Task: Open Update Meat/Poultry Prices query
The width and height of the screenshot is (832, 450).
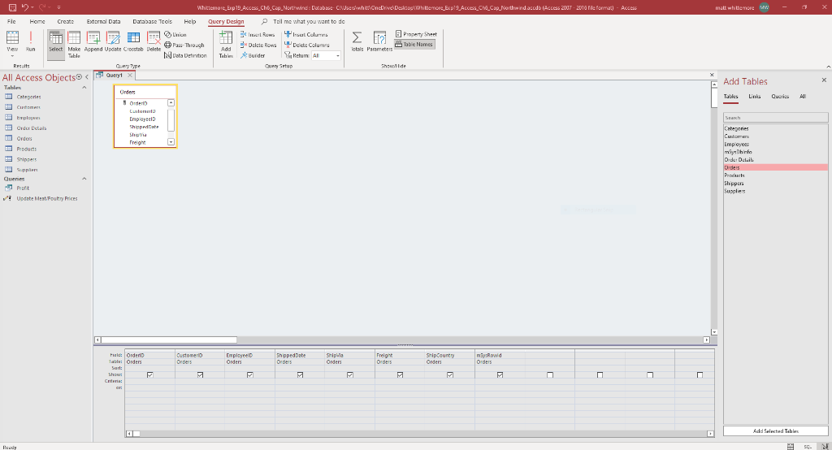Action: click(46, 198)
